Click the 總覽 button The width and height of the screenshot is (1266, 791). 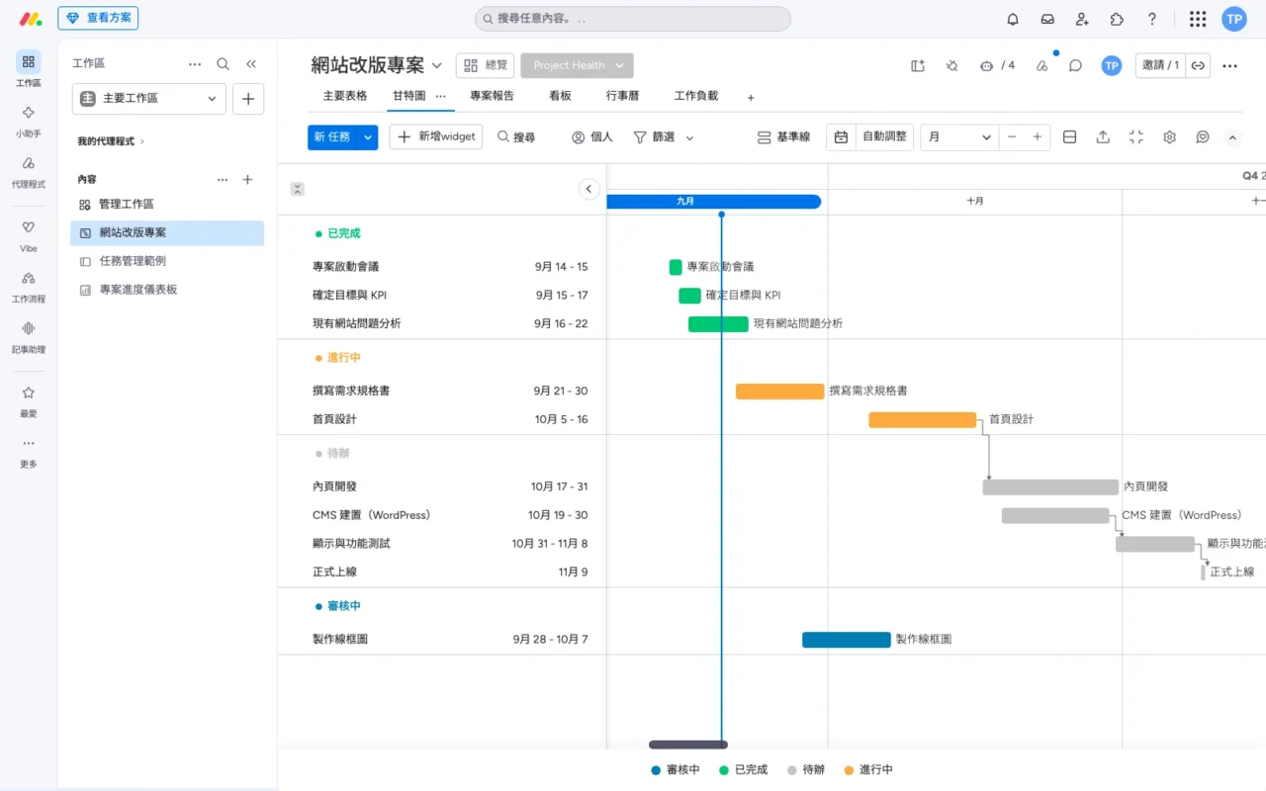click(x=485, y=65)
